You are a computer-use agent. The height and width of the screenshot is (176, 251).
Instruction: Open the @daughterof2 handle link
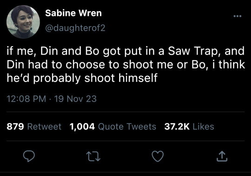[x=75, y=28]
